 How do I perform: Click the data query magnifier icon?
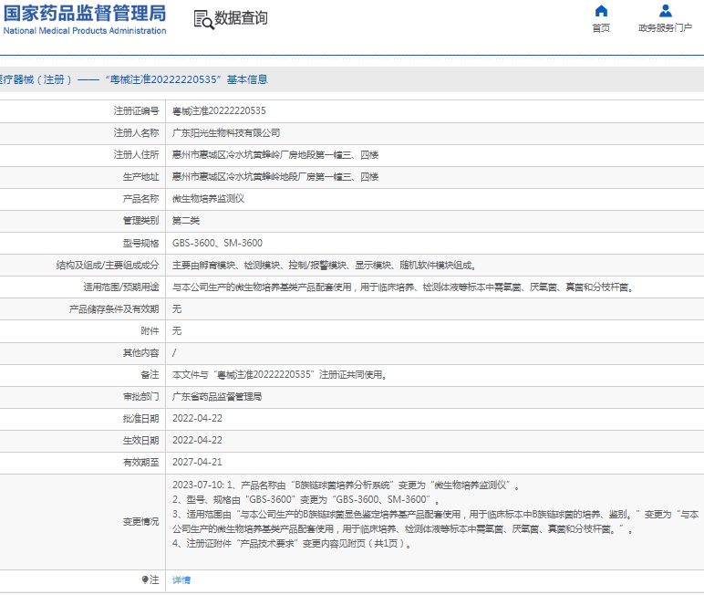pos(204,20)
